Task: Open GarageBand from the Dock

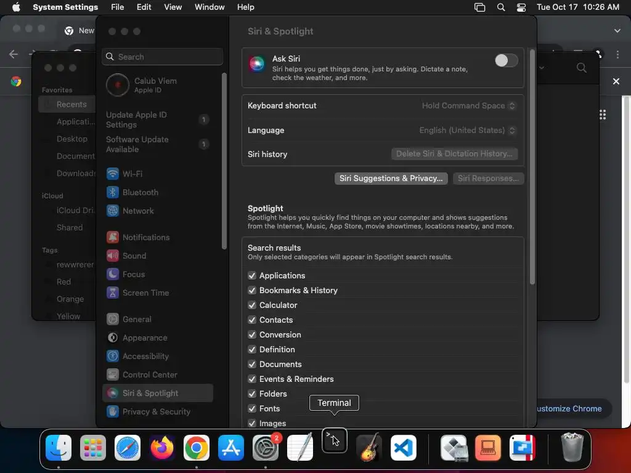Action: pyautogui.click(x=368, y=448)
